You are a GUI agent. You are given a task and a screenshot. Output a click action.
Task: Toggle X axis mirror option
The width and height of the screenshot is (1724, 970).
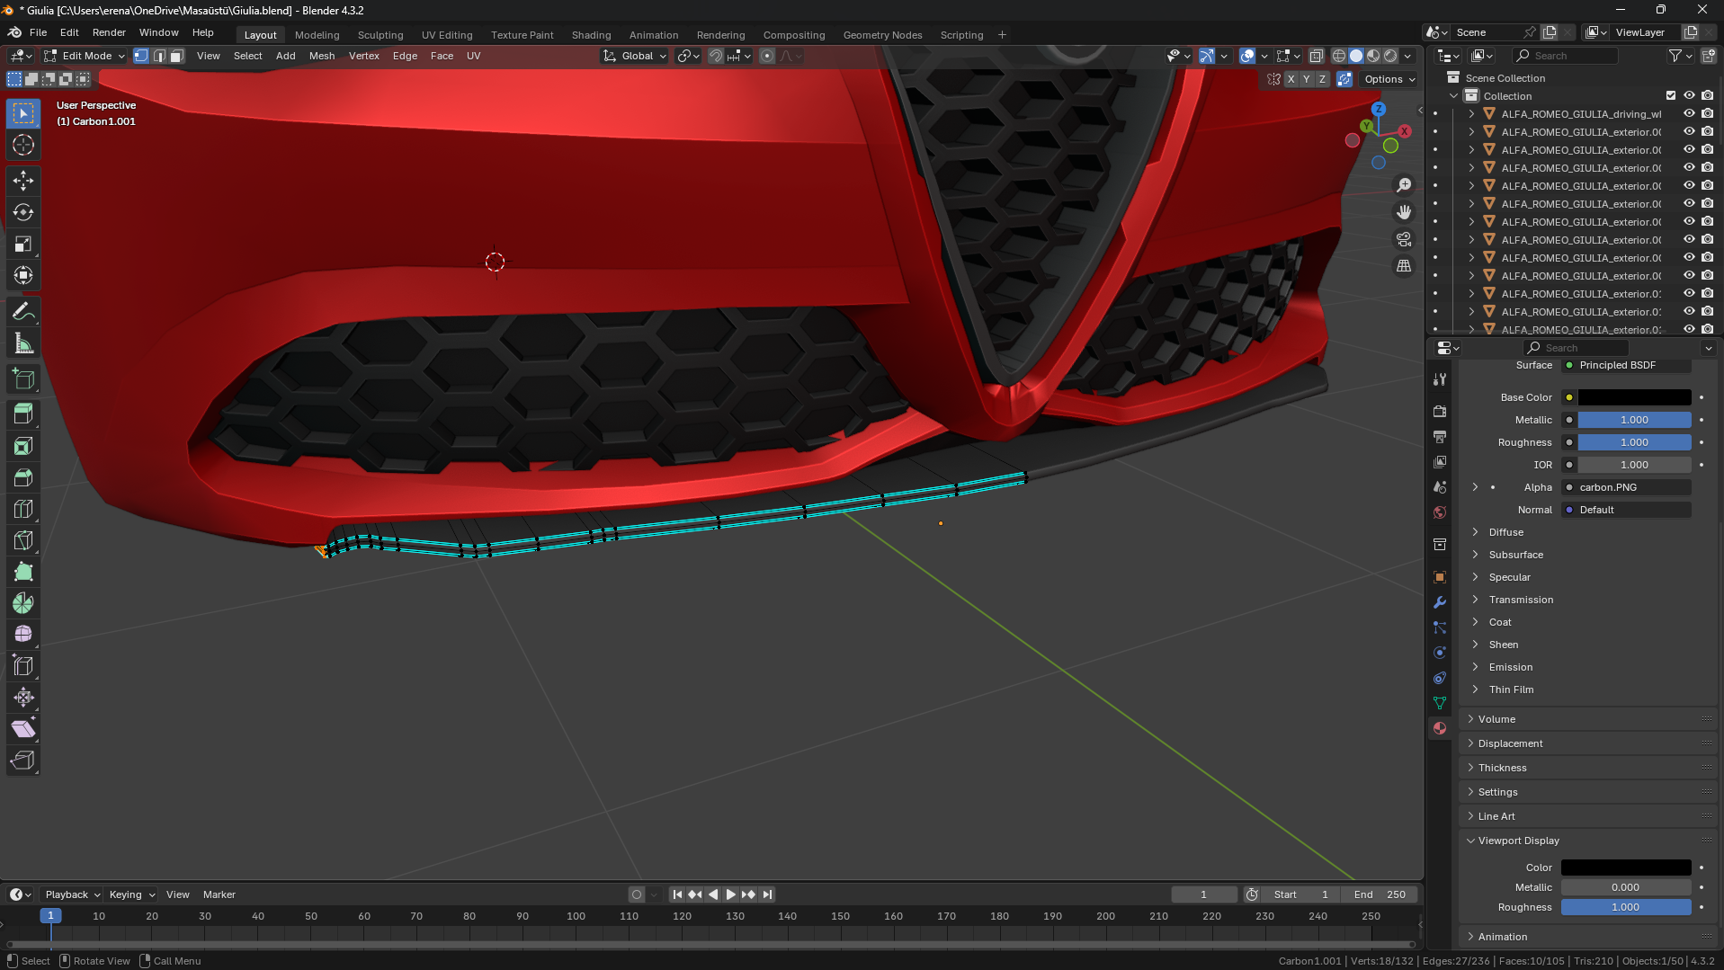tap(1291, 79)
